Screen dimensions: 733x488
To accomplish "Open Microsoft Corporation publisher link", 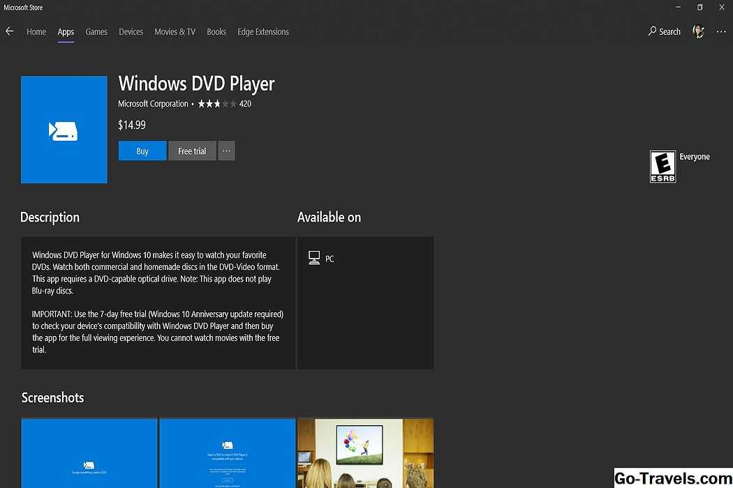I will click(153, 104).
